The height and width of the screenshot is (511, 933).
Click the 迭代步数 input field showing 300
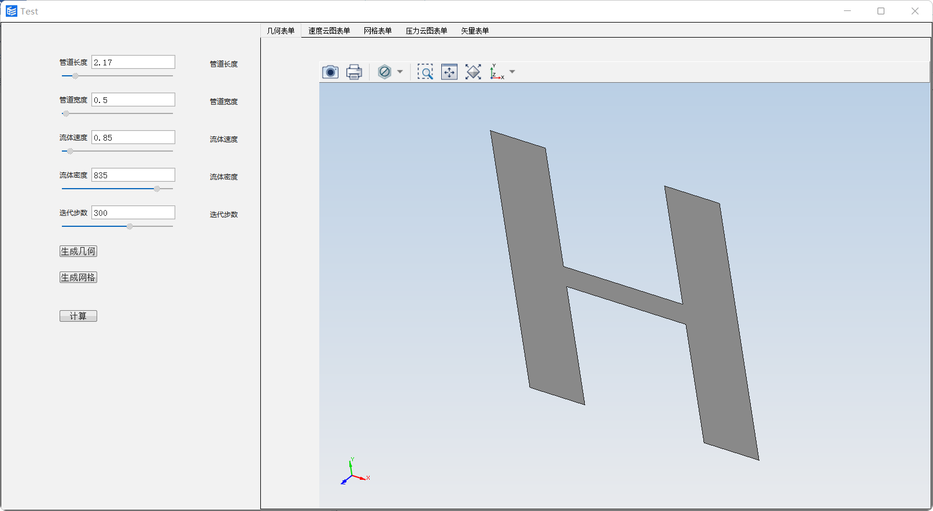pos(133,212)
